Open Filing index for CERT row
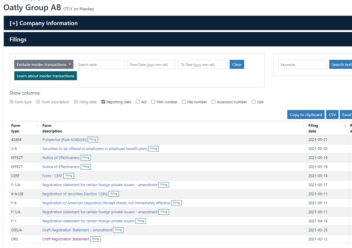 (x=69, y=176)
